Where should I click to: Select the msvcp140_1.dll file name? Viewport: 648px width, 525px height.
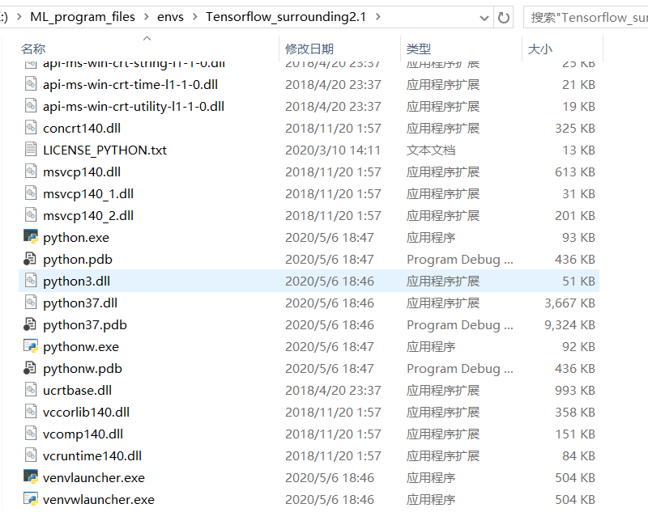coord(88,194)
